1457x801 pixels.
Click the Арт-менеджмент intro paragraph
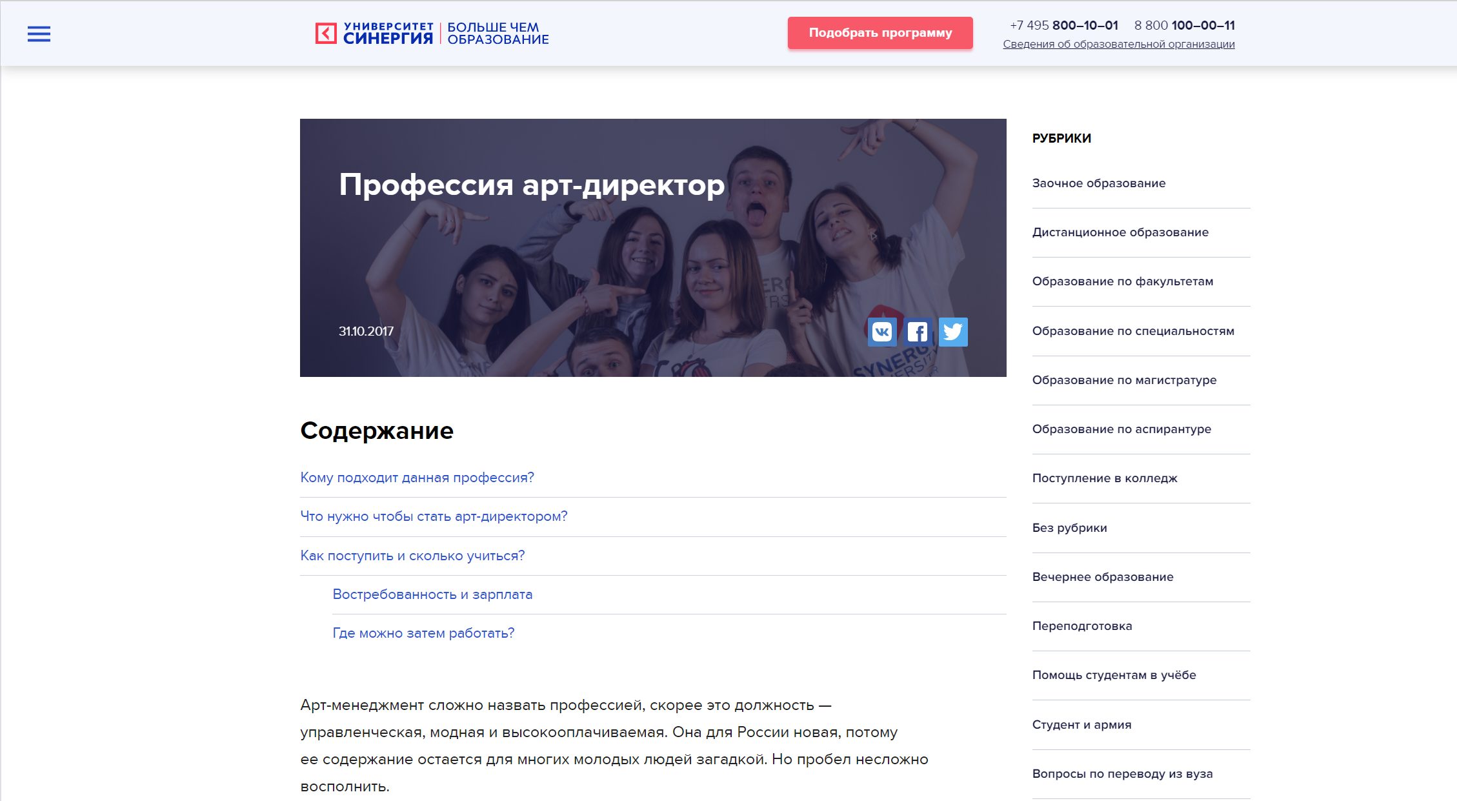click(x=614, y=745)
